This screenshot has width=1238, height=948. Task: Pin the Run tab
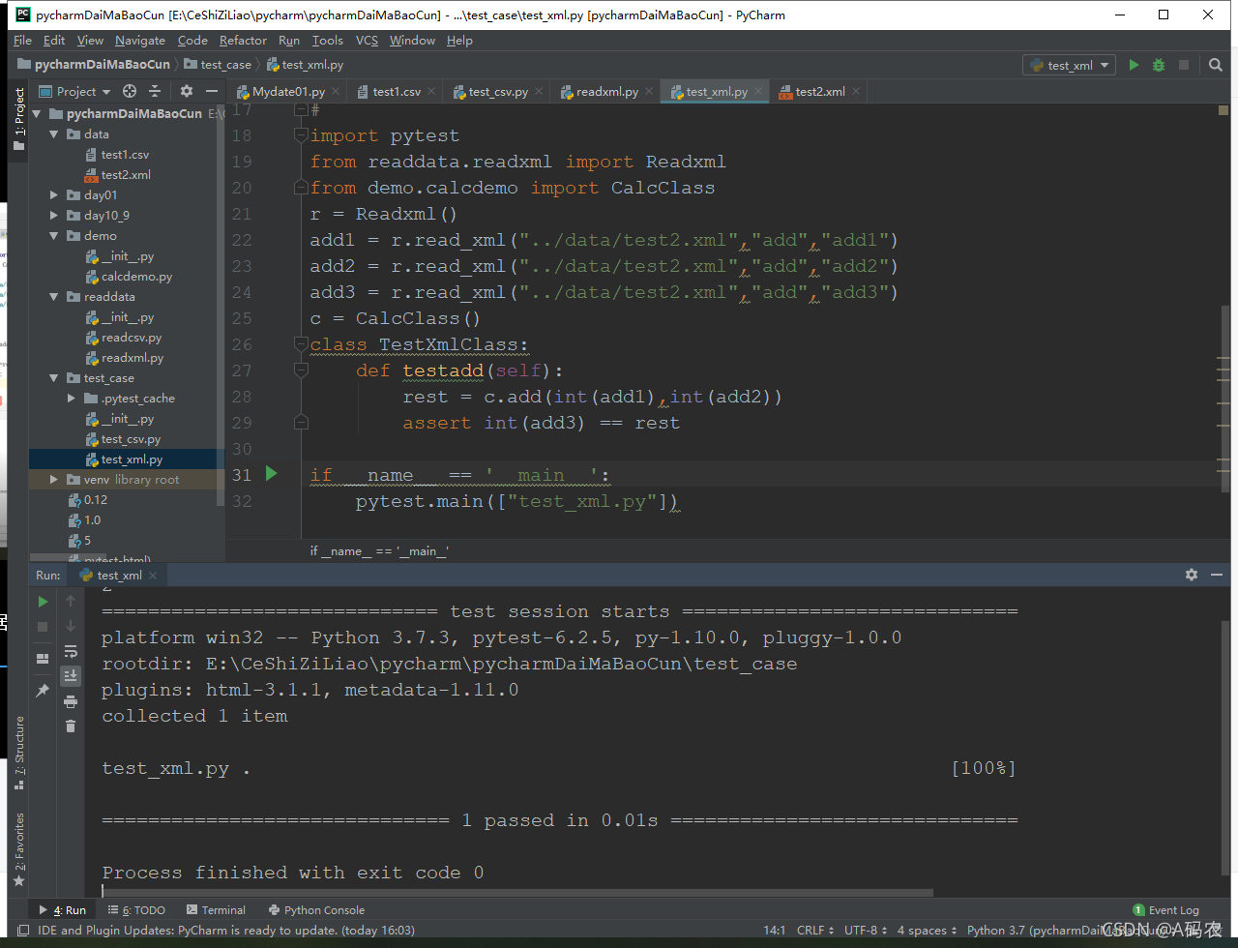point(43,691)
